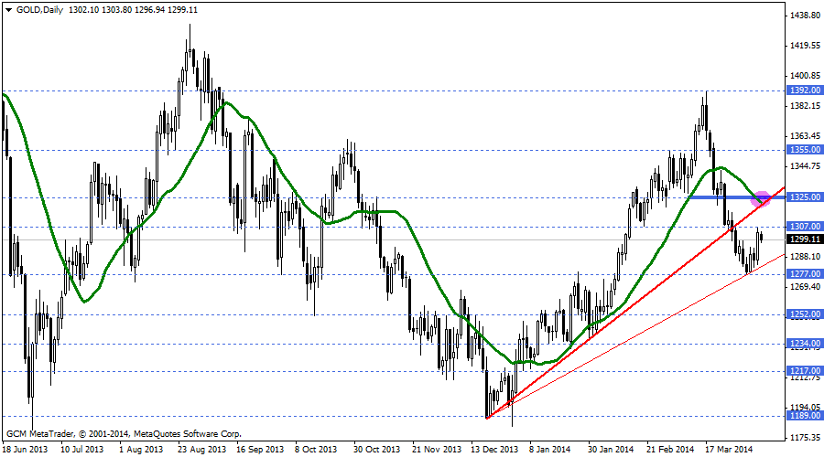
Task: Click the 30 Jan 2014 date label
Action: click(x=611, y=450)
